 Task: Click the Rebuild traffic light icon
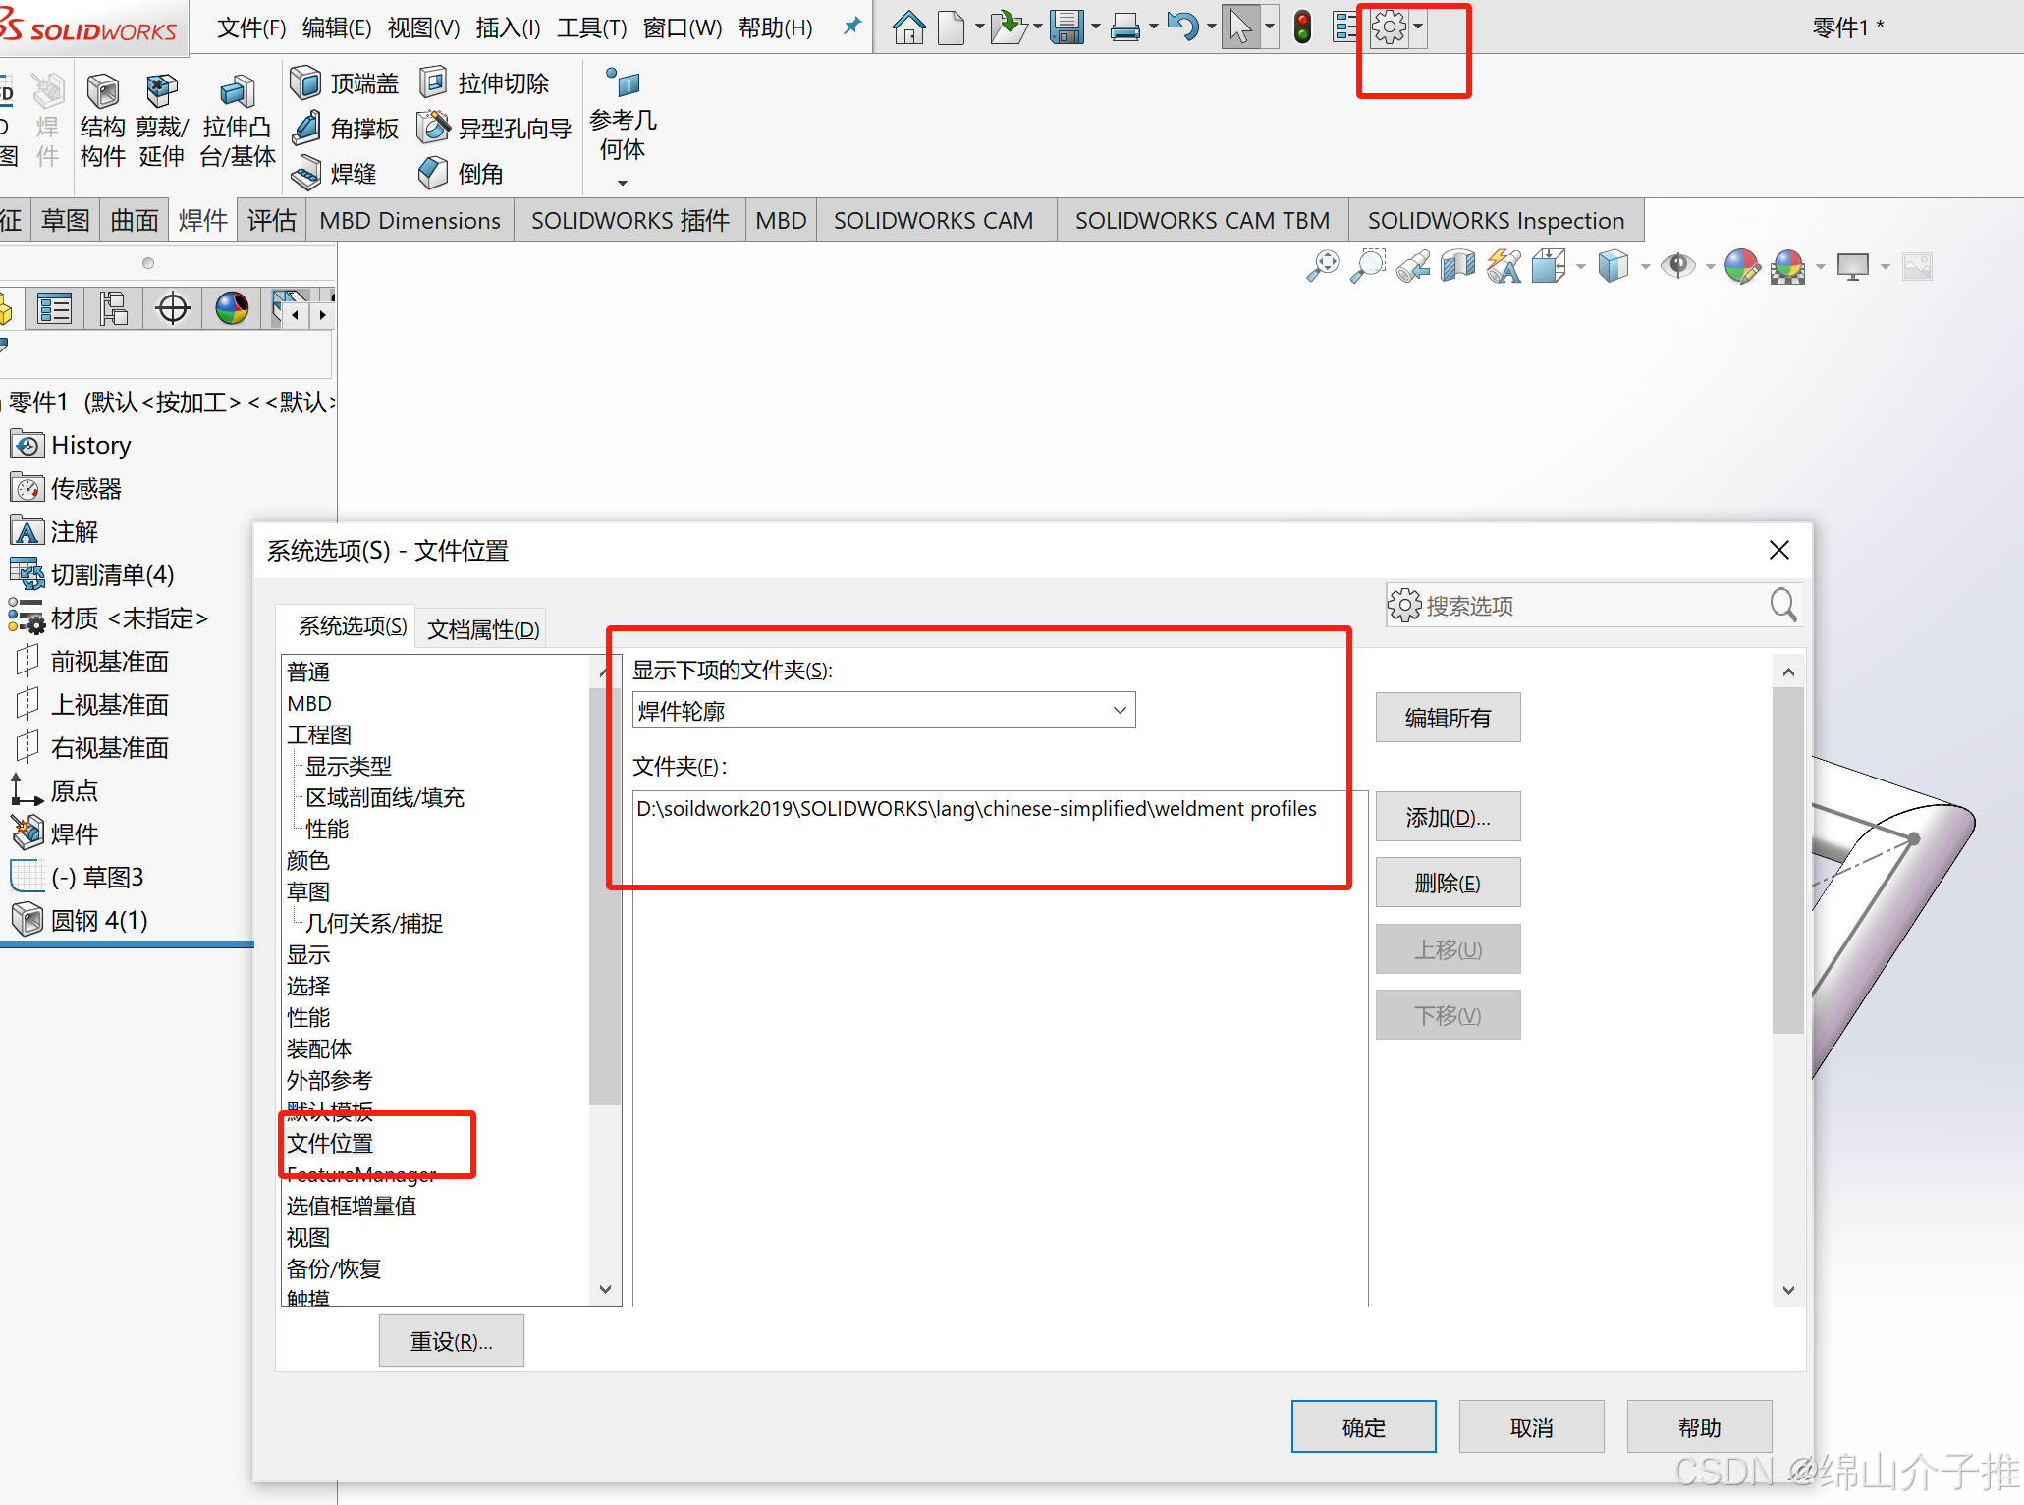click(x=1302, y=27)
